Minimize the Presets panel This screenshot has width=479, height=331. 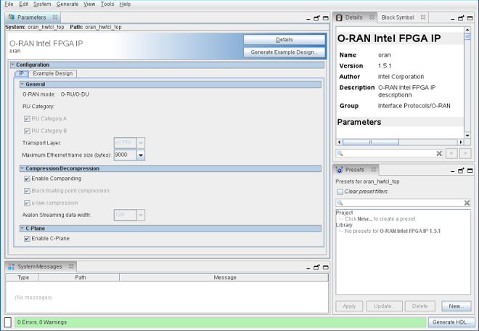pyautogui.click(x=452, y=171)
